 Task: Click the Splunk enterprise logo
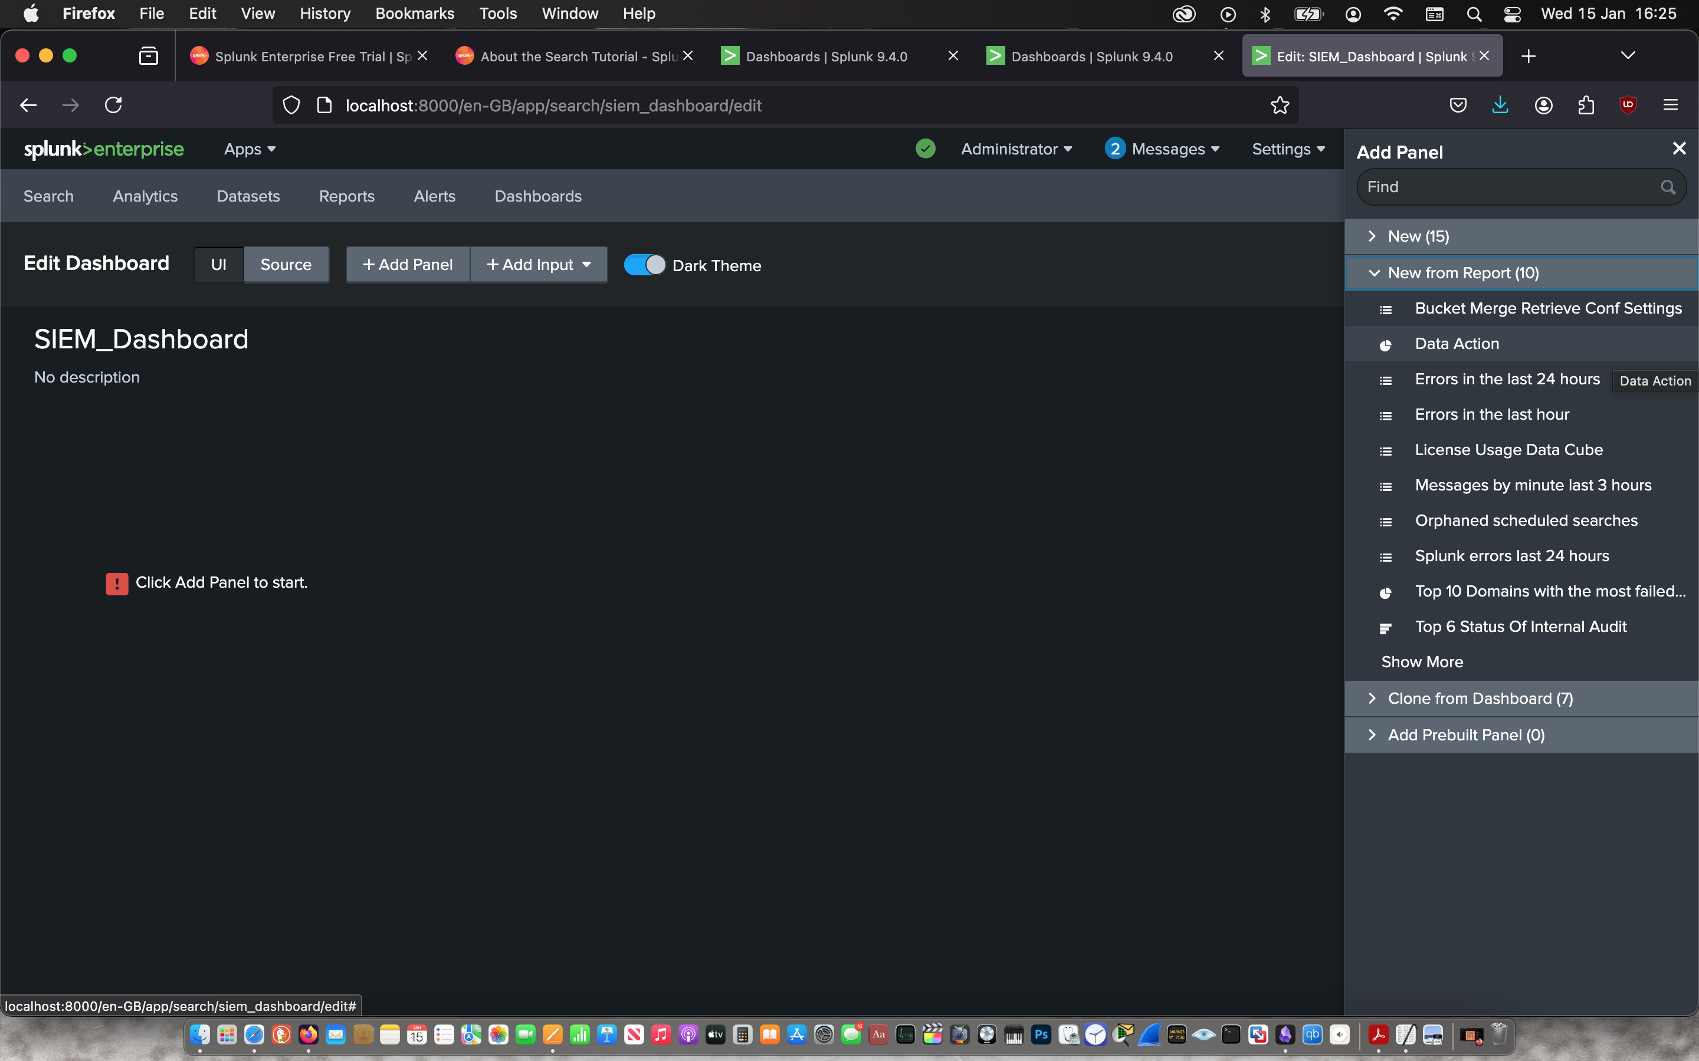click(104, 150)
